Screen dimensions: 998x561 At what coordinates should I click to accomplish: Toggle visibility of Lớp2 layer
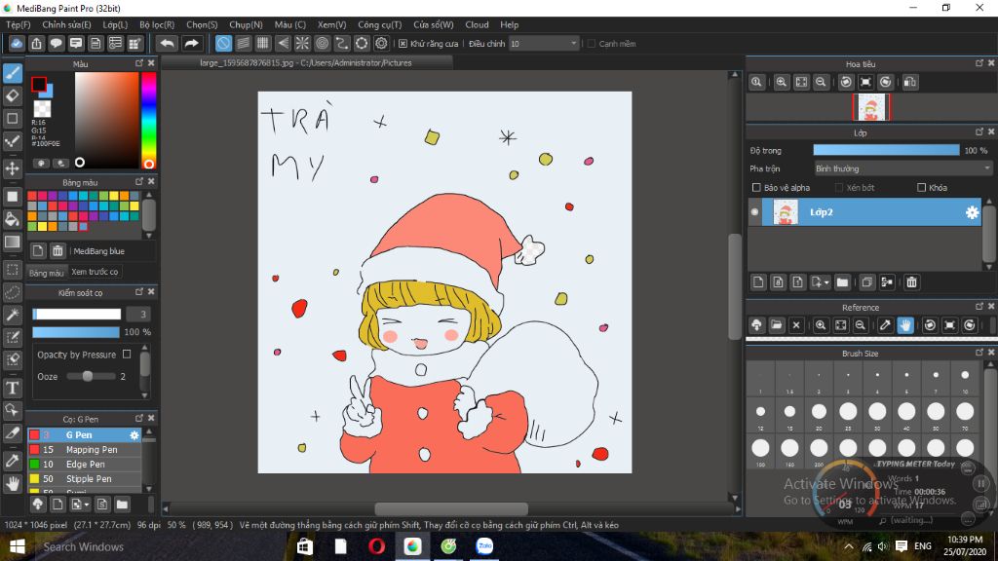pyautogui.click(x=755, y=212)
